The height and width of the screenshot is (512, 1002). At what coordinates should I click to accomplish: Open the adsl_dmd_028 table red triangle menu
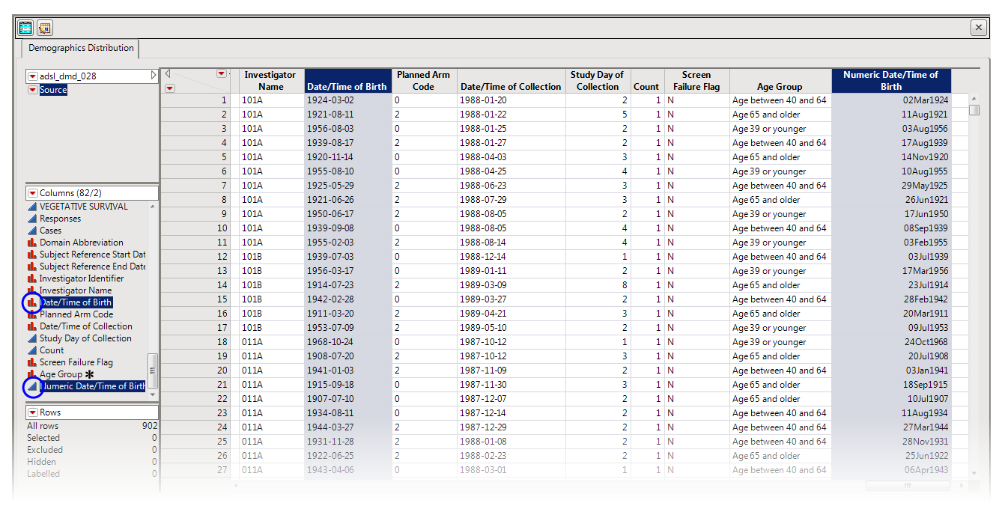coord(32,76)
